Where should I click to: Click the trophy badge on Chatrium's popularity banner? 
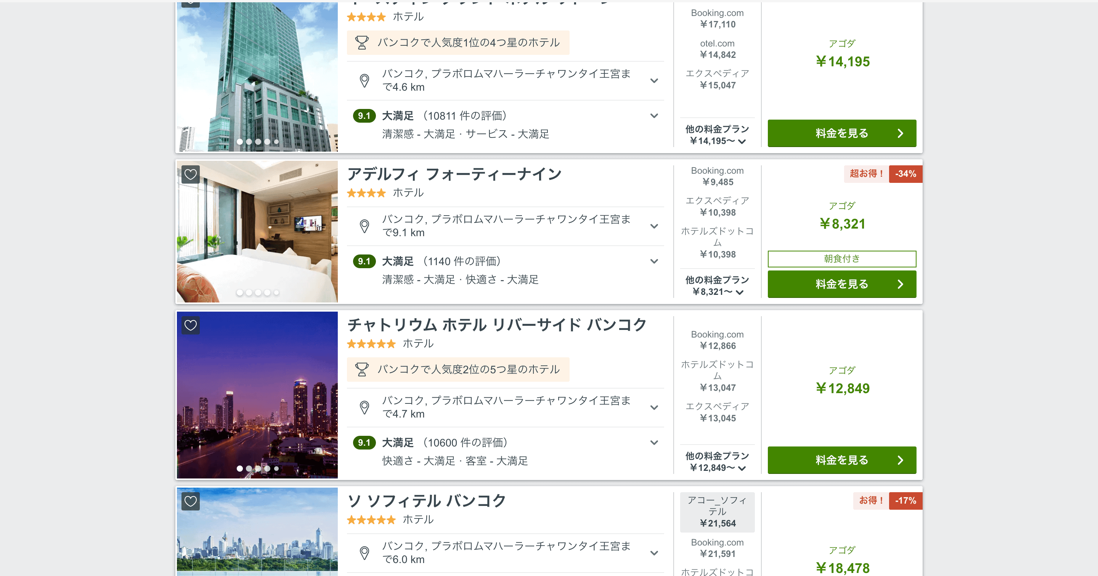(363, 370)
